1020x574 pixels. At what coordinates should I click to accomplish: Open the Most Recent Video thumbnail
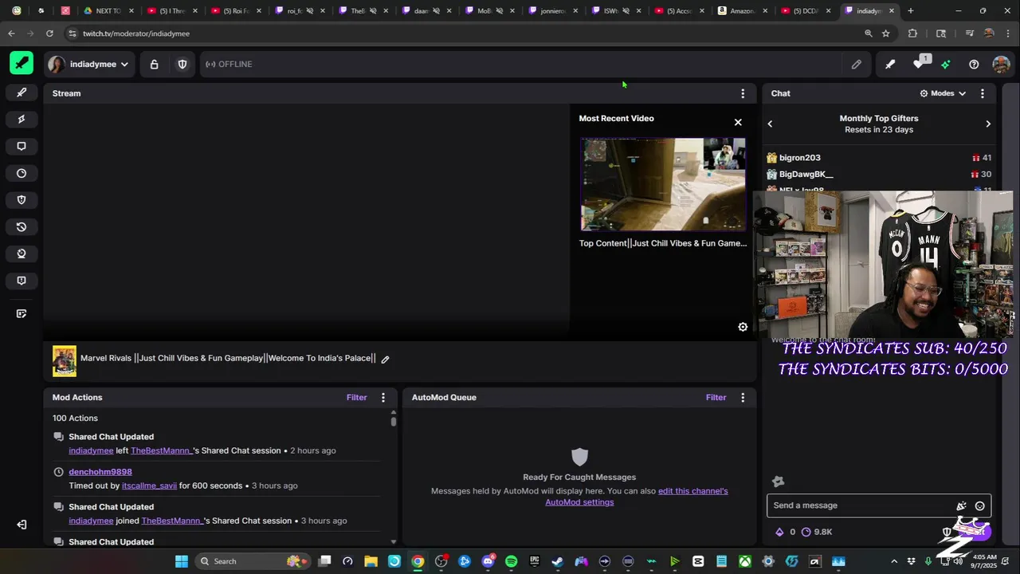663,184
